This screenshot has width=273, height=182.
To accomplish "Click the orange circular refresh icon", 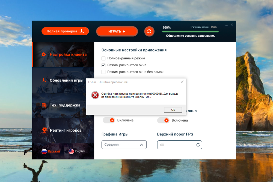I will pos(149,31).
